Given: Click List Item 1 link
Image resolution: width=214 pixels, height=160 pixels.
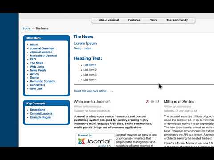Looking at the screenshot, I should pyautogui.click(x=90, y=65).
